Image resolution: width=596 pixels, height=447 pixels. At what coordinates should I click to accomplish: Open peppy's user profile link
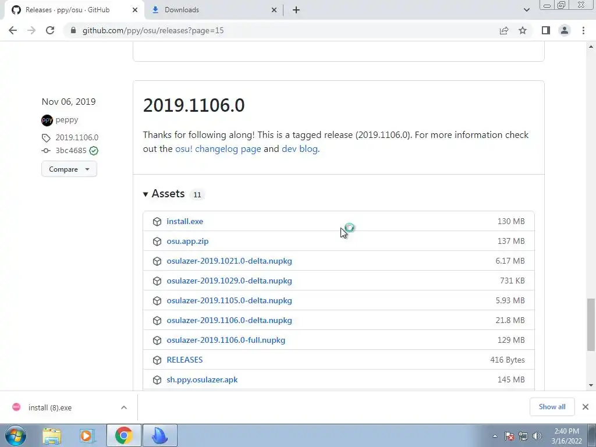click(67, 120)
